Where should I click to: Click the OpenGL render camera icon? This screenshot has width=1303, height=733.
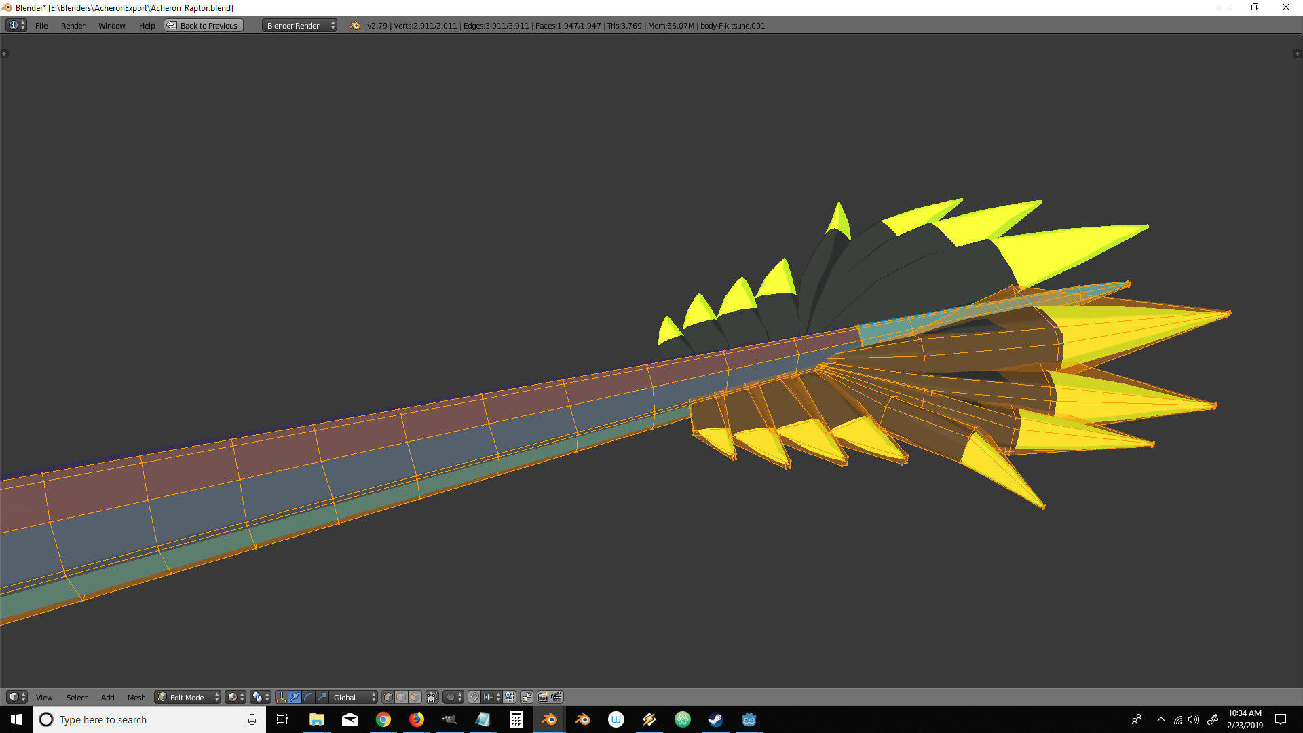pyautogui.click(x=543, y=697)
